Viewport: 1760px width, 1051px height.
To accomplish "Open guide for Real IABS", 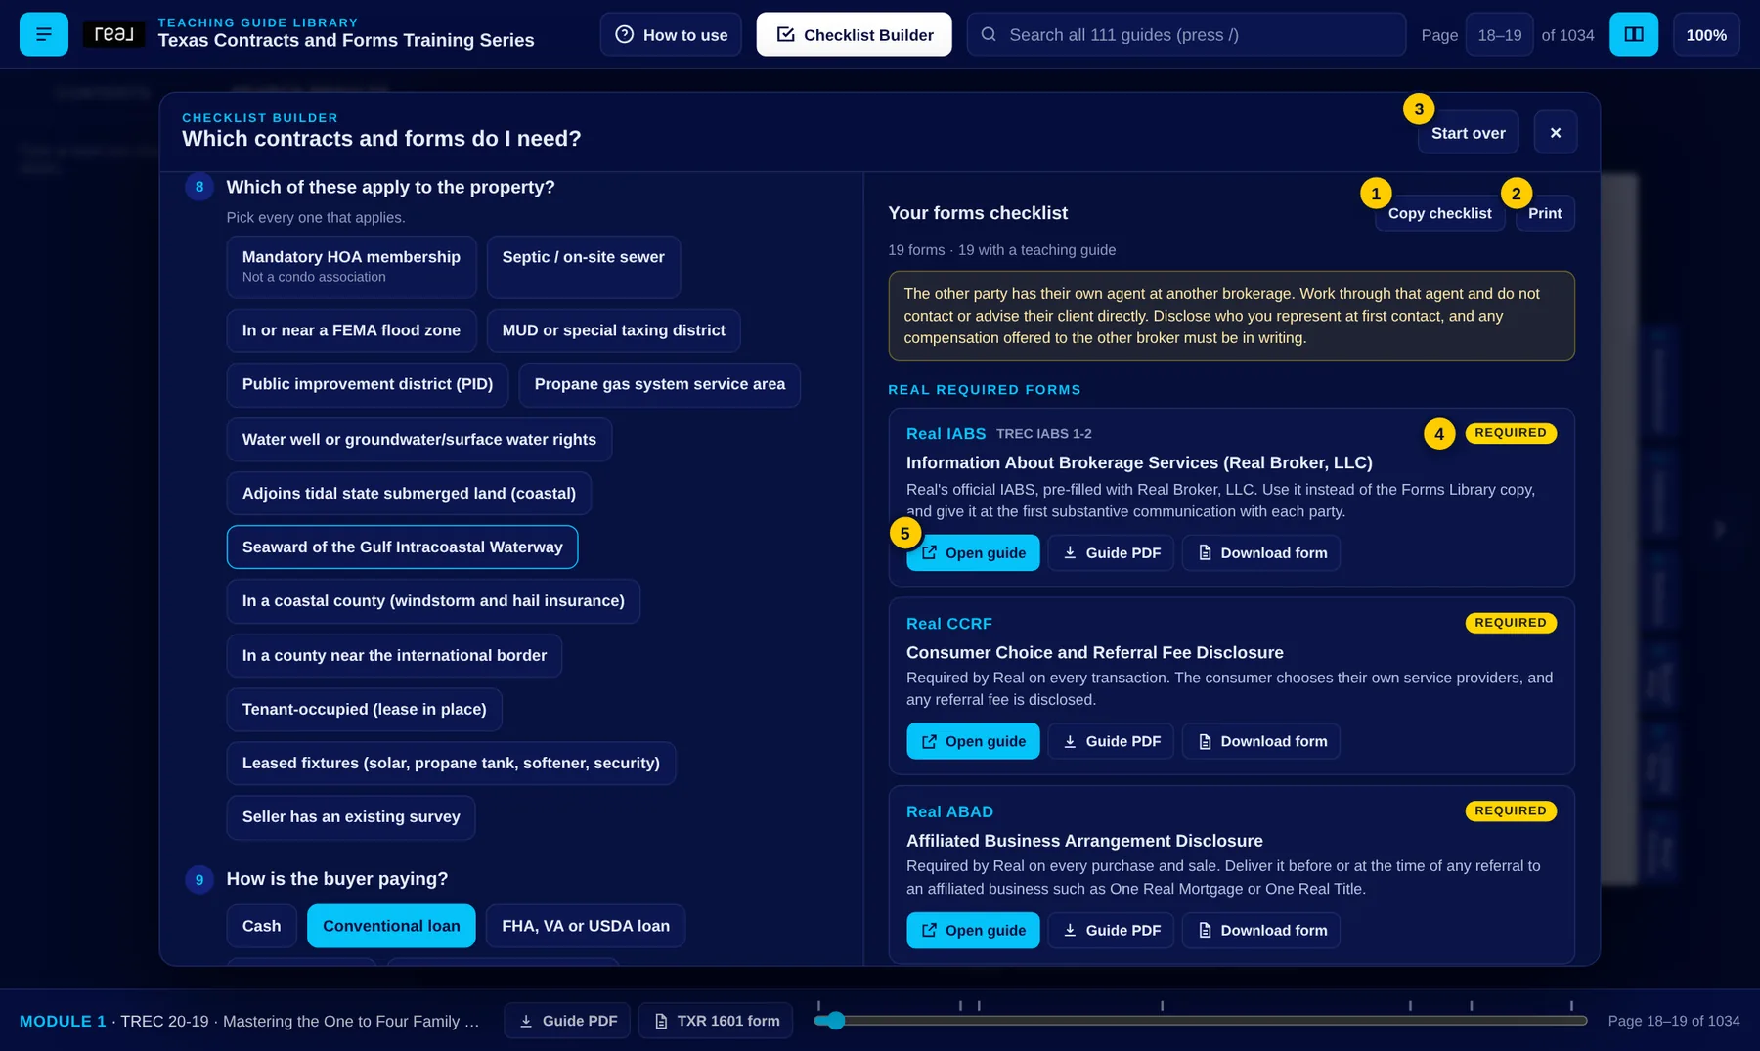I will pyautogui.click(x=973, y=553).
